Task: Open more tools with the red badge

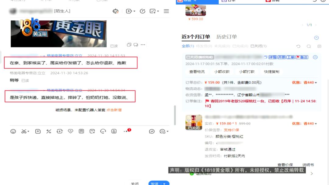Action: [127, 131]
